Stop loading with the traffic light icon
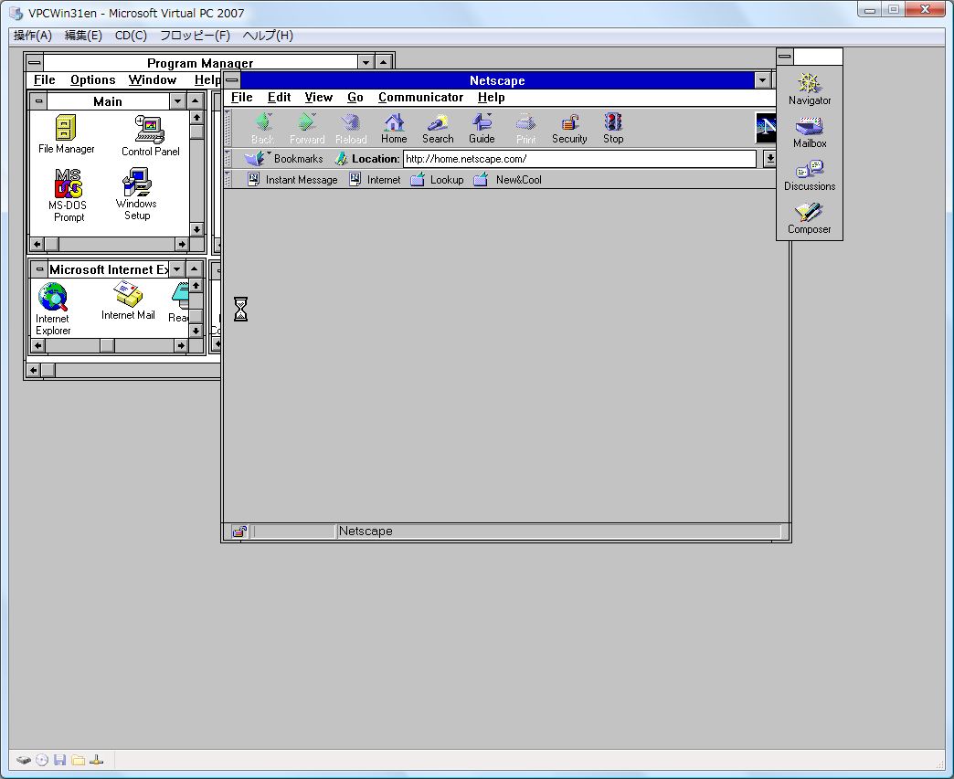 [x=613, y=129]
